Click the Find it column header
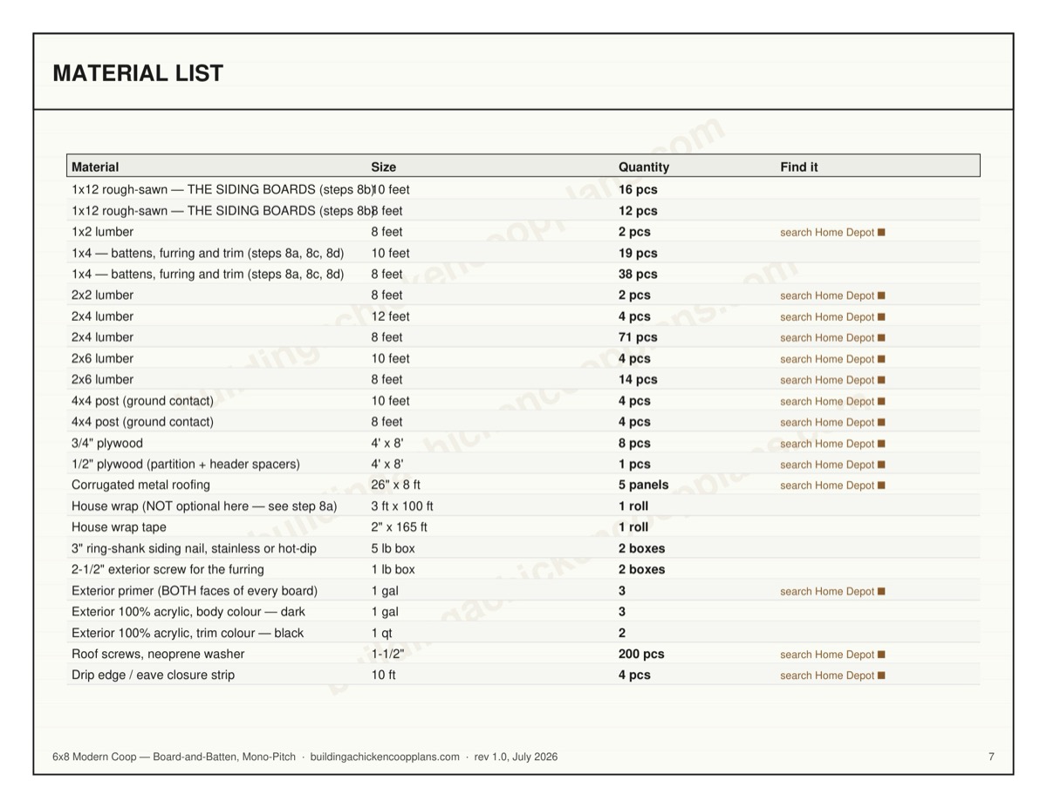 click(799, 166)
